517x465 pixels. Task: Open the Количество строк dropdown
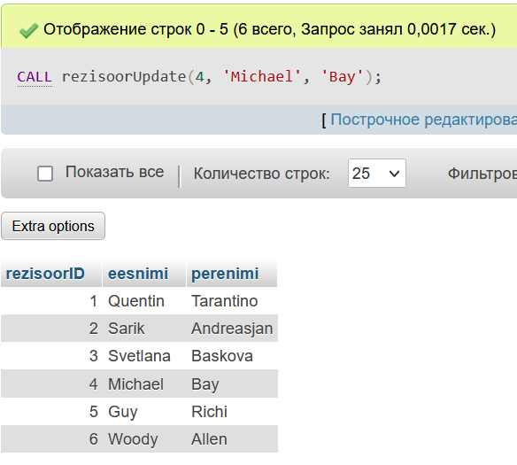[377, 174]
